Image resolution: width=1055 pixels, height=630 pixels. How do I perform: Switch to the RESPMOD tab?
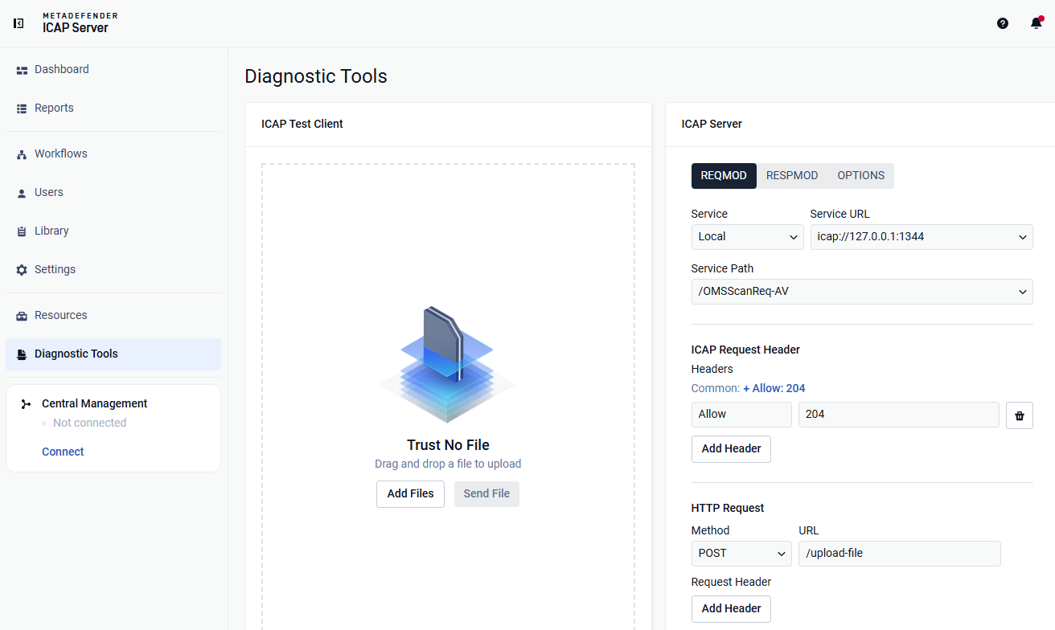(792, 176)
